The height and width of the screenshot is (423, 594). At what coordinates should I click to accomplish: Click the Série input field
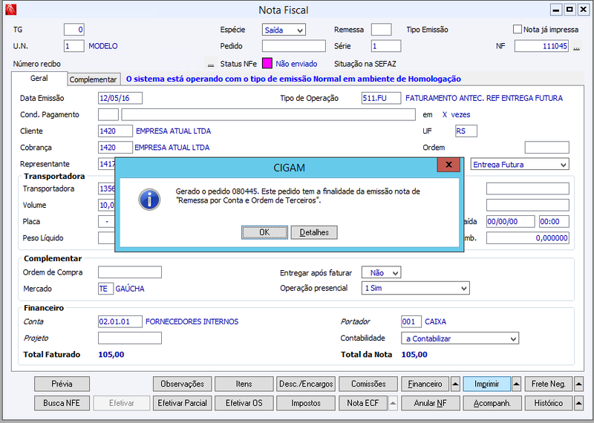point(385,46)
